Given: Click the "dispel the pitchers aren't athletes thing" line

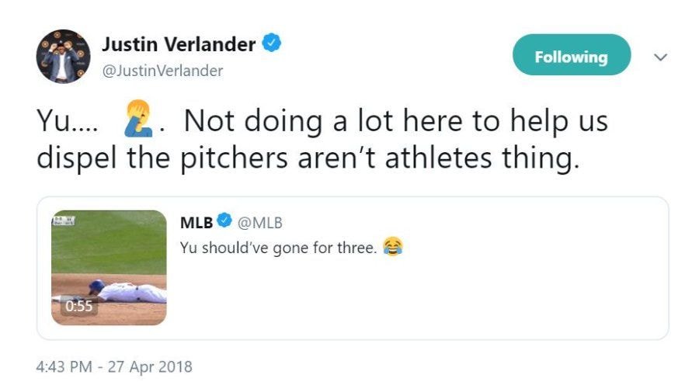Looking at the screenshot, I should click(x=308, y=158).
